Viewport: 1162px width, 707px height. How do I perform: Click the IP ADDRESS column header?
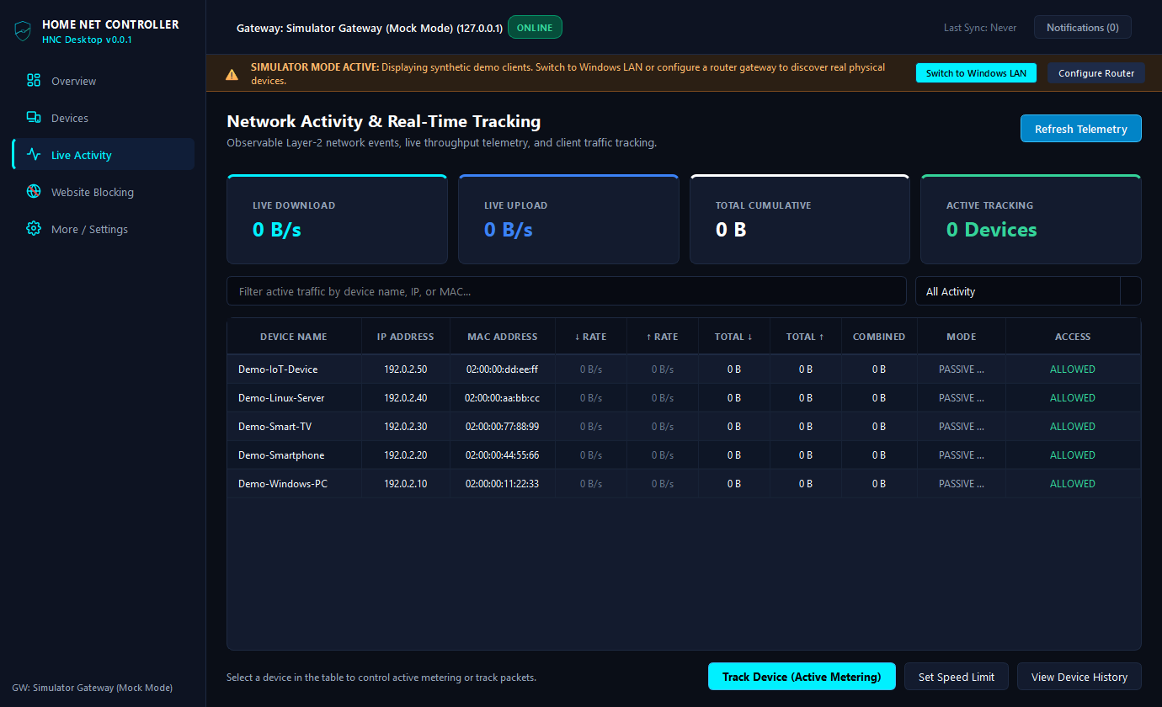click(x=406, y=337)
